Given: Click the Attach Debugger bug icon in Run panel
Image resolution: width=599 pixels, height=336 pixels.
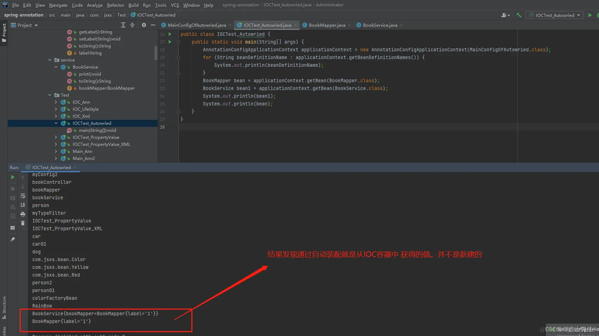Looking at the screenshot, I should click(x=13, y=207).
